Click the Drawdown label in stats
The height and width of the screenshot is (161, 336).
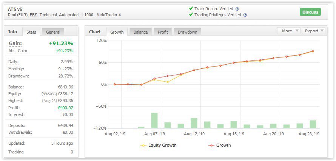click(18, 76)
